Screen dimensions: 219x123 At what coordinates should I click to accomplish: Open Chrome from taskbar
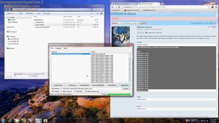coord(24,121)
